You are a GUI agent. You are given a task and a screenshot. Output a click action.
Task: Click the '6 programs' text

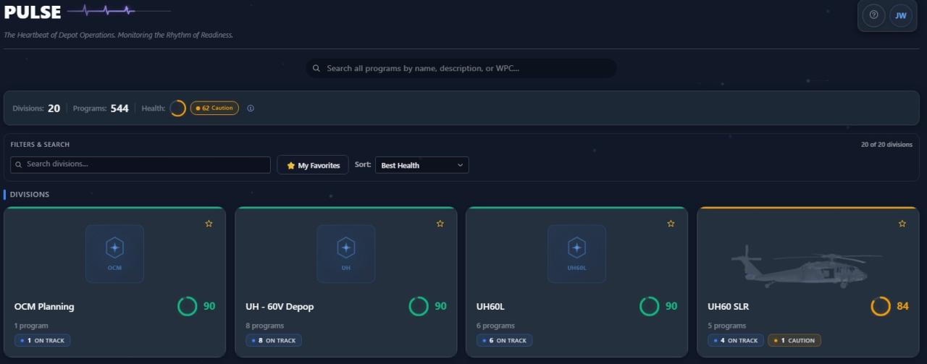click(x=495, y=326)
